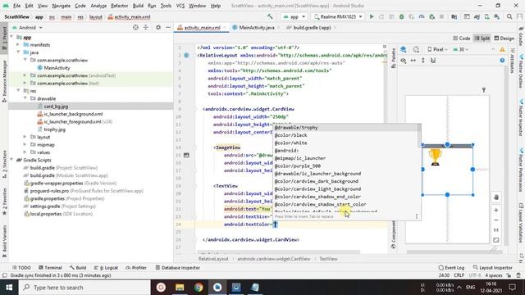Select trophy.jpg in project tree

(x=55, y=129)
